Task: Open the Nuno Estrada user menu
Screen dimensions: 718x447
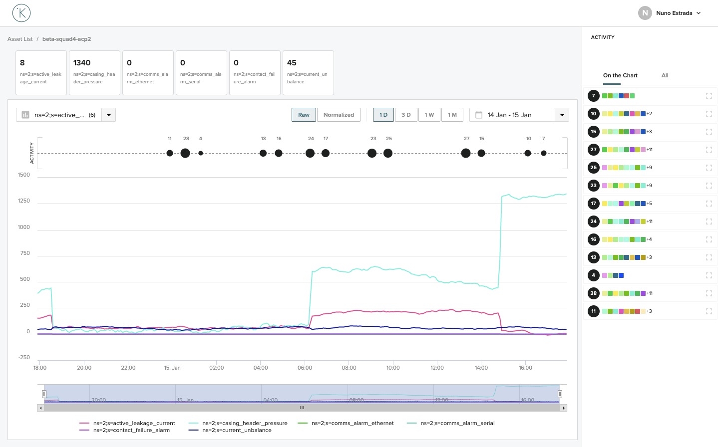Action: (671, 13)
